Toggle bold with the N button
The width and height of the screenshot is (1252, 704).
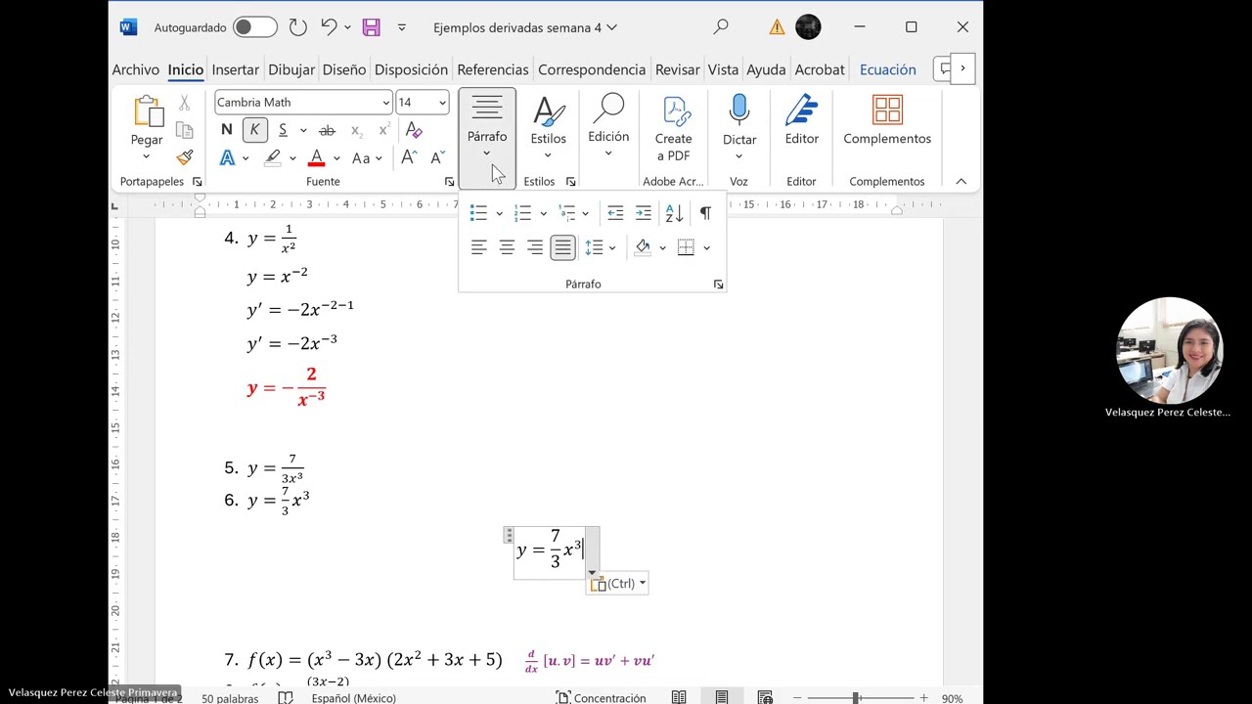click(x=227, y=130)
